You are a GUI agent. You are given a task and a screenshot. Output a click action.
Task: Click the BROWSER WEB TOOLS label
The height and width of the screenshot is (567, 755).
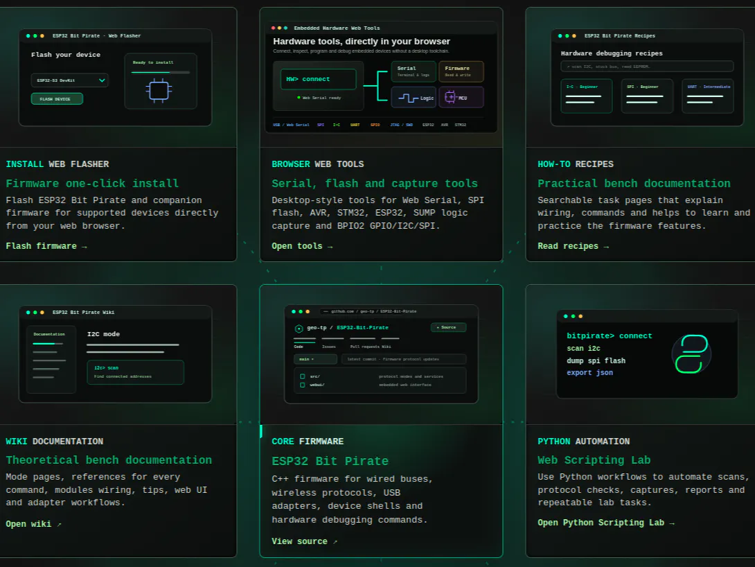318,164
